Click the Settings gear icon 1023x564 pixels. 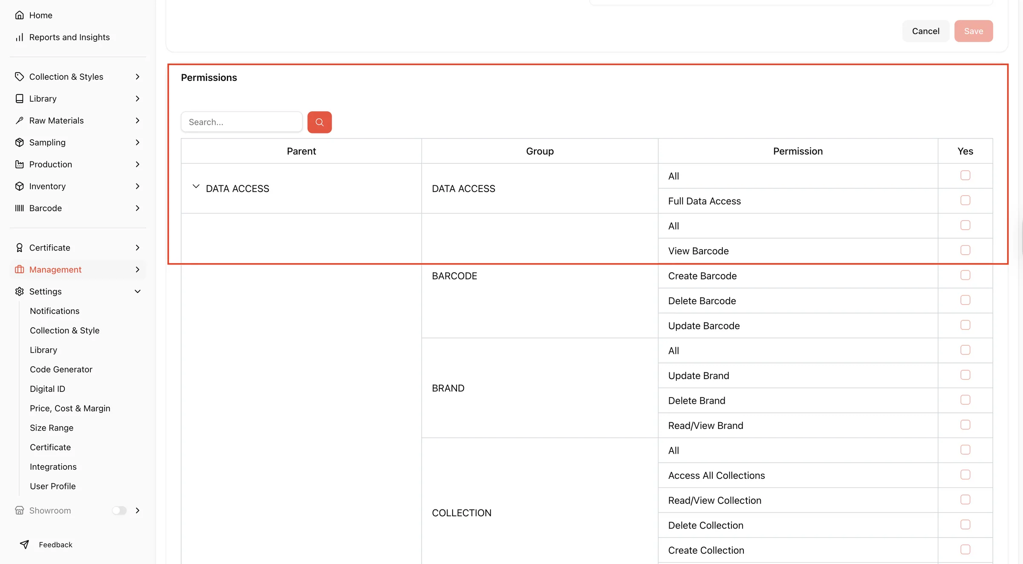click(19, 291)
